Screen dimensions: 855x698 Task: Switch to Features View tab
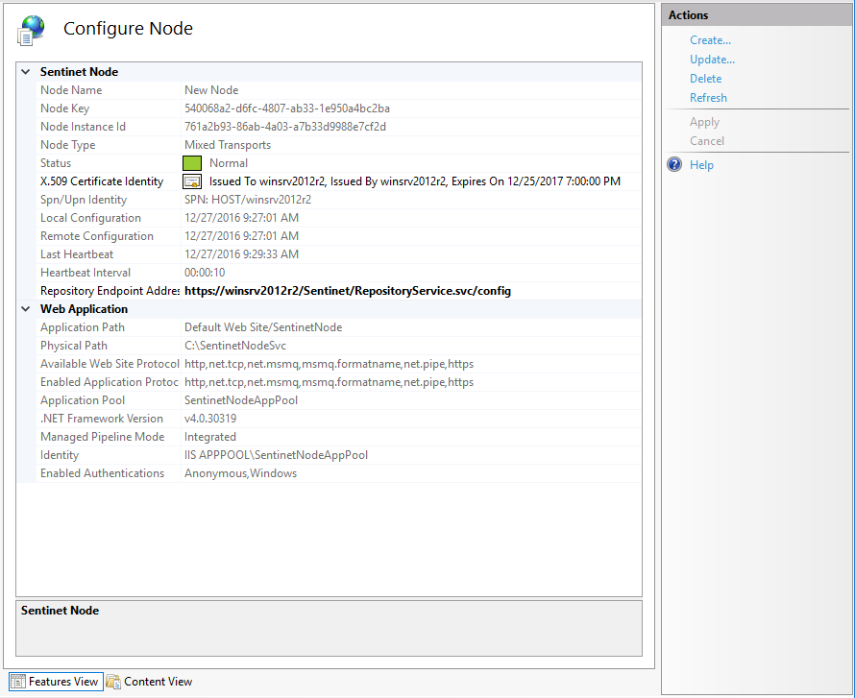[x=56, y=682]
